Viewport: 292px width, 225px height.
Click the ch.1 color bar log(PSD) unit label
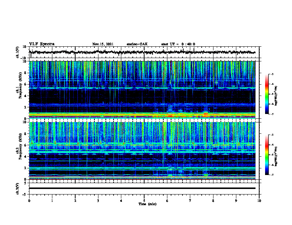pyautogui.click(x=276, y=96)
